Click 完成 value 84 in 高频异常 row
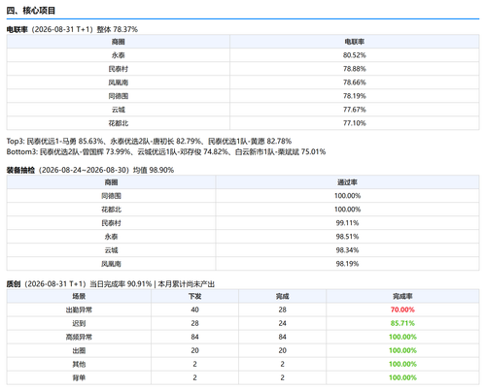This screenshot has width=486, height=391. click(x=282, y=337)
